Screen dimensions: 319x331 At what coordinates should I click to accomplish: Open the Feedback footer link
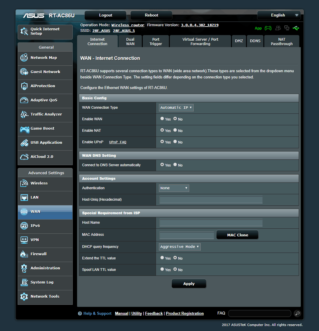click(154, 314)
